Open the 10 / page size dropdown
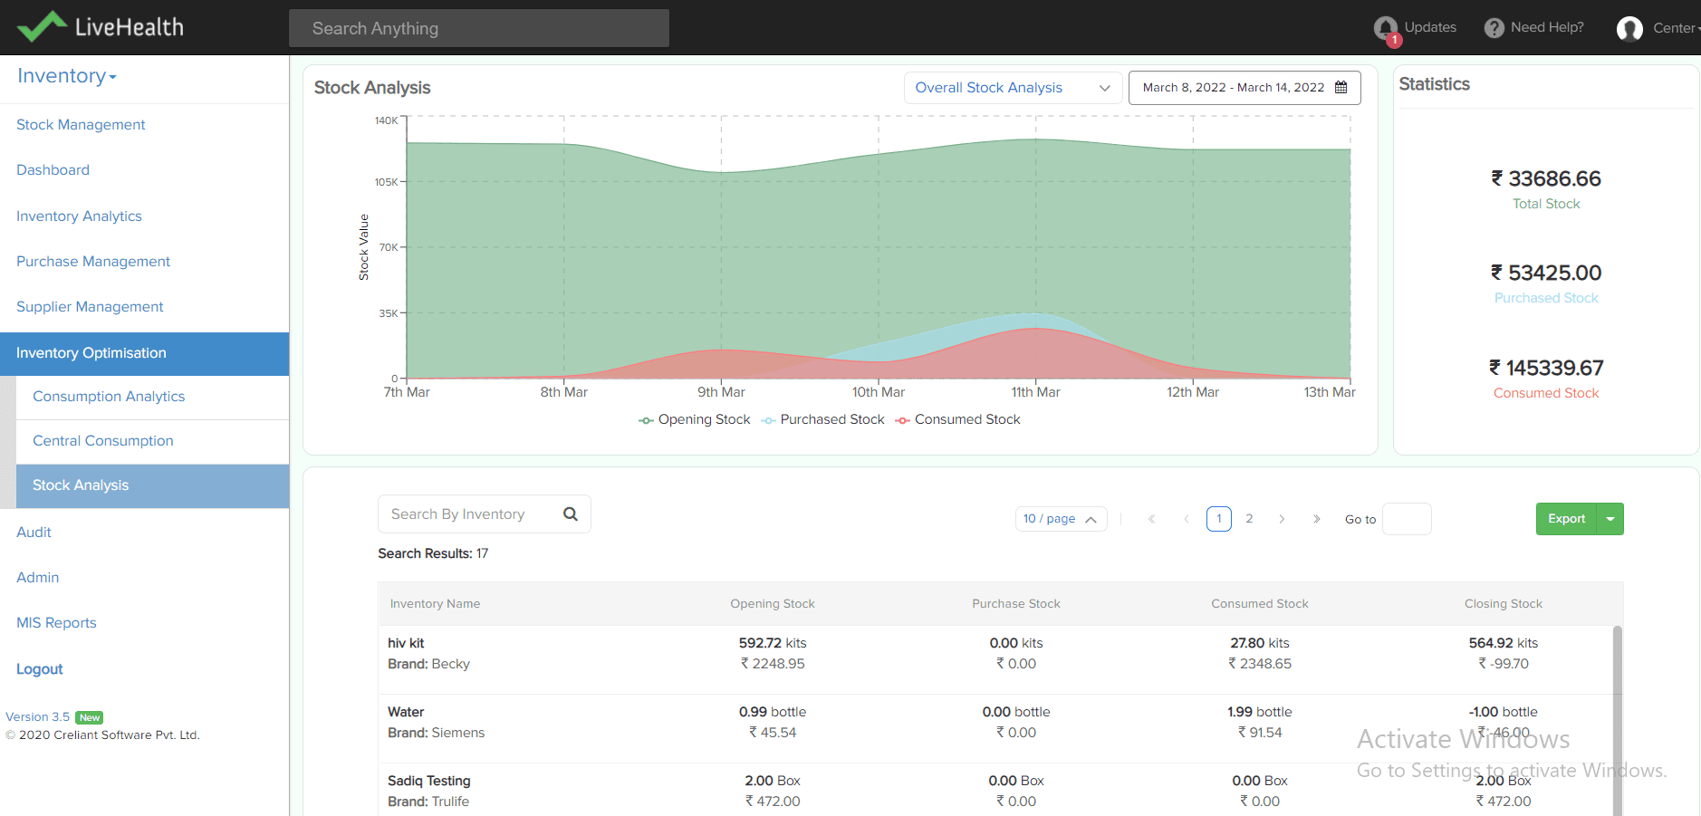Image resolution: width=1701 pixels, height=816 pixels. [x=1060, y=519]
